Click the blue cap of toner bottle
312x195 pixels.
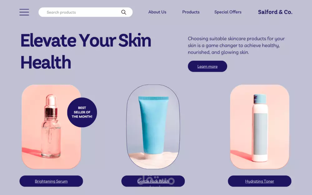pos(260,99)
